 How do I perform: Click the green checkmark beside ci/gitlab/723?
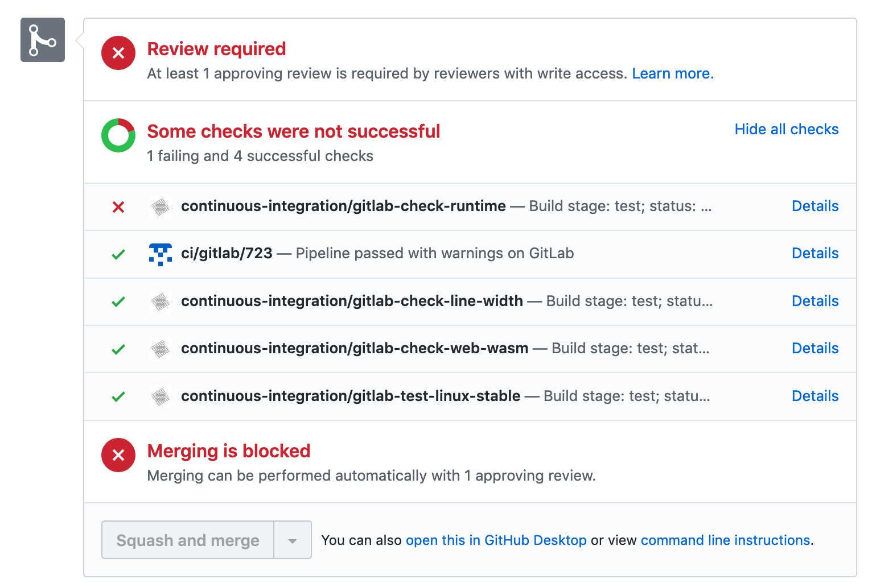coord(118,254)
